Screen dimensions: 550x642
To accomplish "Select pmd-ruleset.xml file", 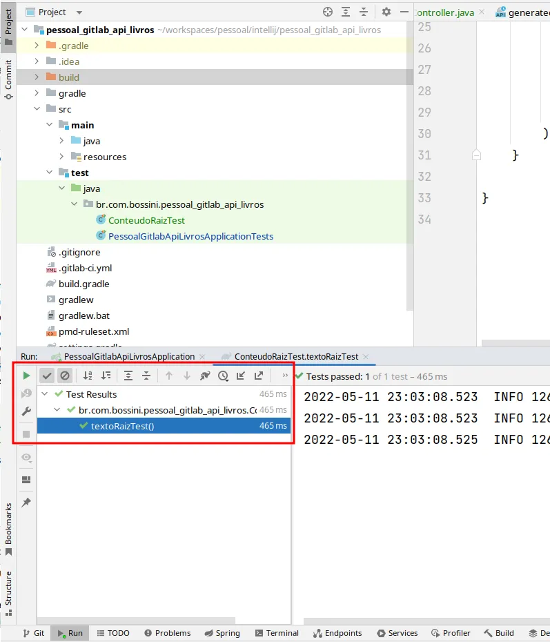I will coord(94,331).
